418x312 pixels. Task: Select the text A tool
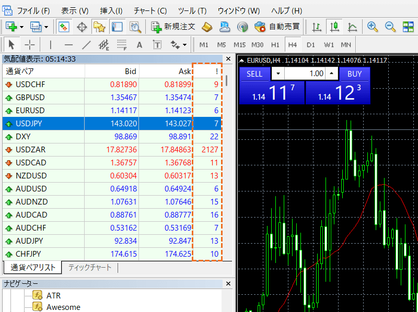139,45
